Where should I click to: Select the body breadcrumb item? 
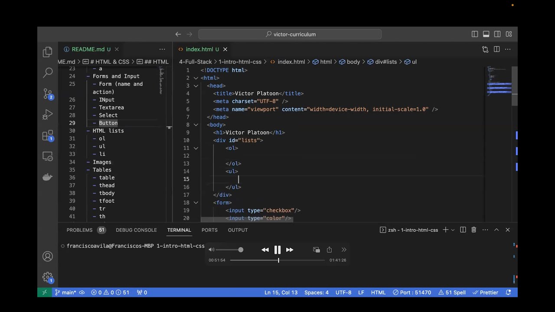pos(349,62)
